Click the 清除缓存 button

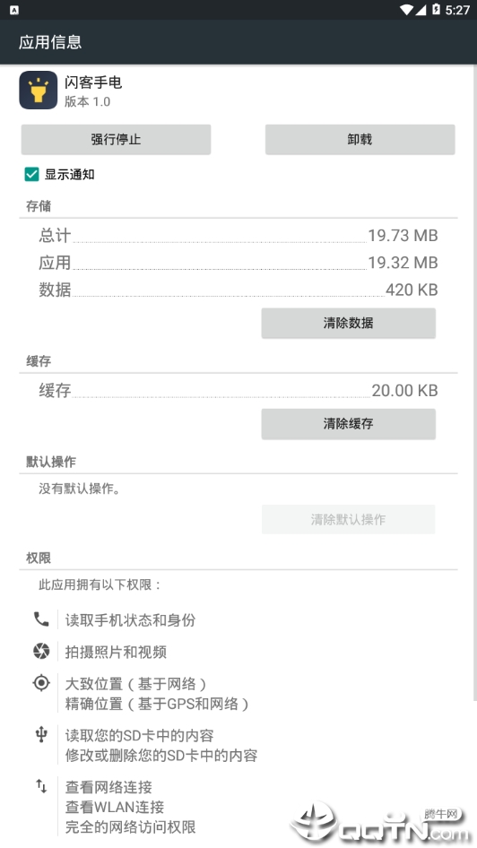[348, 424]
